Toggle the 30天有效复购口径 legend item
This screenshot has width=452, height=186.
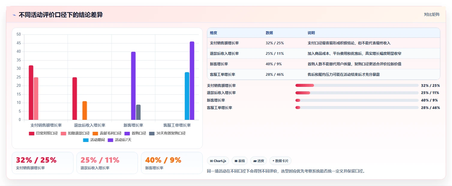(x=167, y=133)
